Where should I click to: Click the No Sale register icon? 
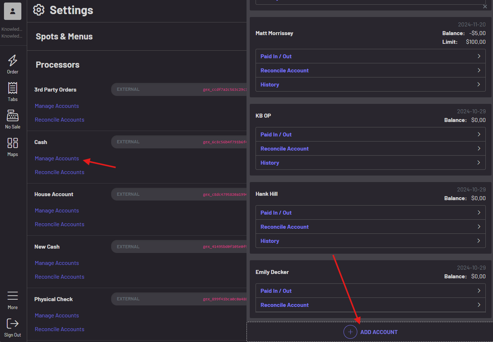[x=13, y=116]
